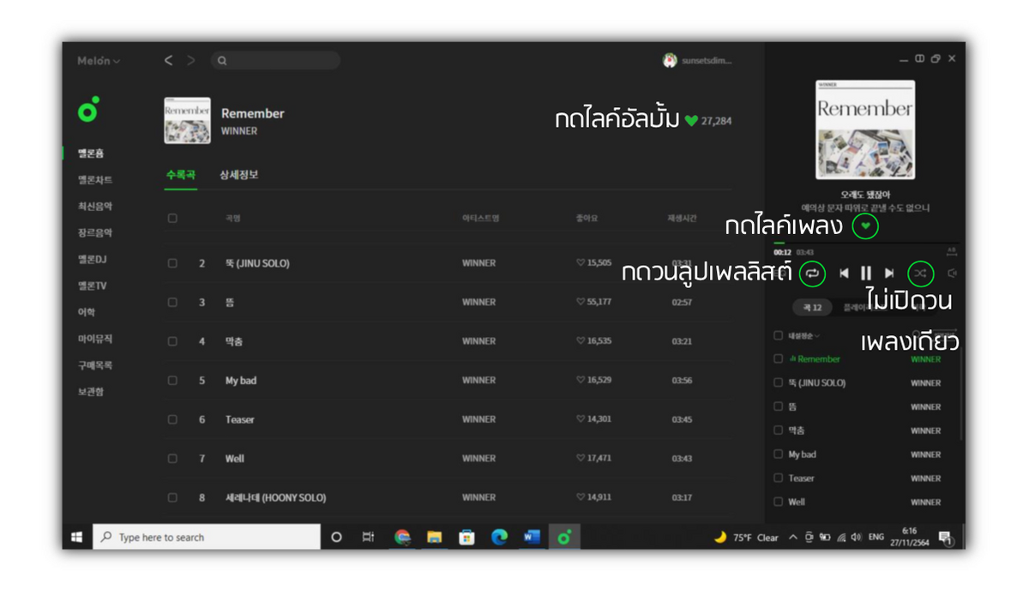Tick the checkbox beside track 6 Teaser
This screenshot has width=1029, height=590.
click(172, 419)
